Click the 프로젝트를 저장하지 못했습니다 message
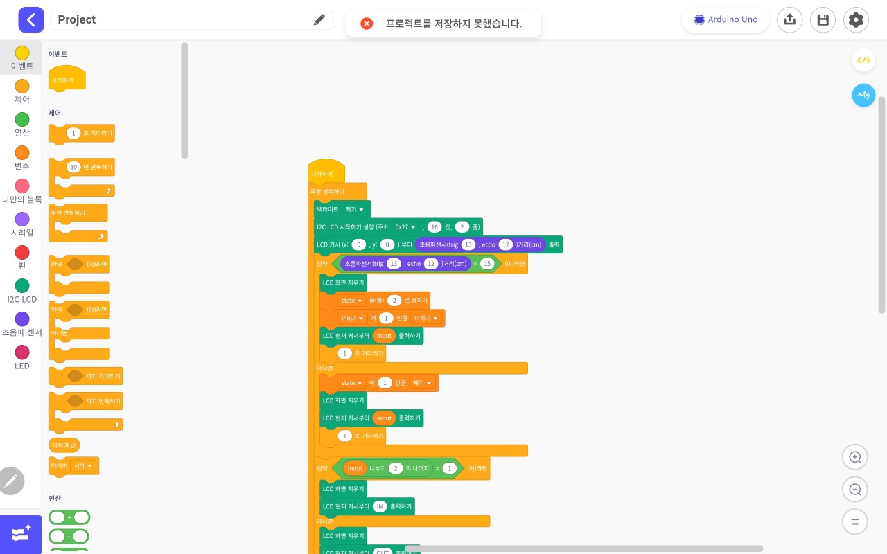The width and height of the screenshot is (887, 554). pos(454,24)
